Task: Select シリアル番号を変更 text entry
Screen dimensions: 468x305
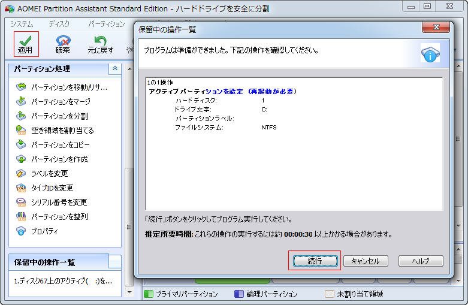Action: click(x=59, y=202)
